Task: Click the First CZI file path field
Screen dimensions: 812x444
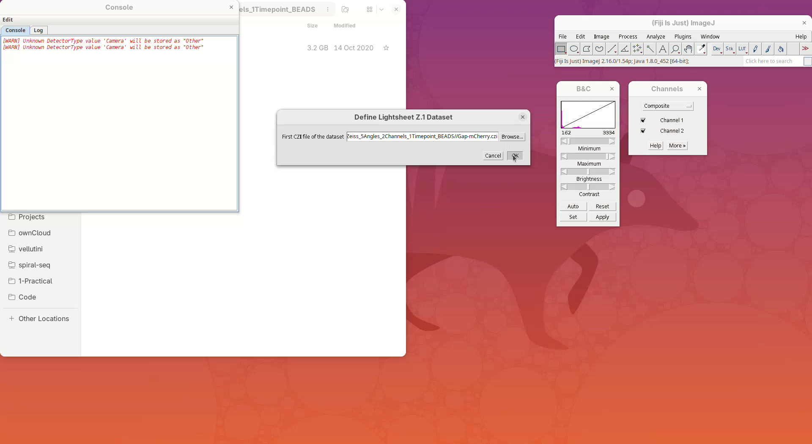Action: (422, 136)
